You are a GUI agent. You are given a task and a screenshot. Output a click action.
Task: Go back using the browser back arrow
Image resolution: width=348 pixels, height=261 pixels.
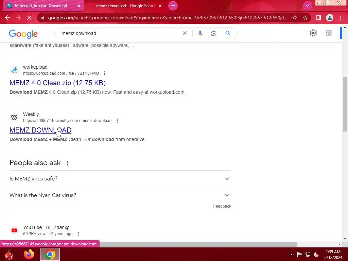(7, 18)
